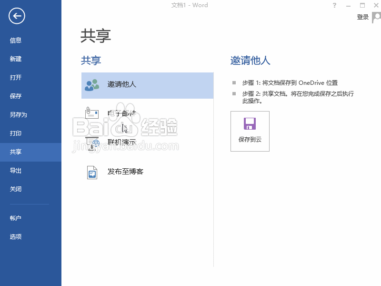Click the purple floppy disk save icon

pyautogui.click(x=250, y=124)
